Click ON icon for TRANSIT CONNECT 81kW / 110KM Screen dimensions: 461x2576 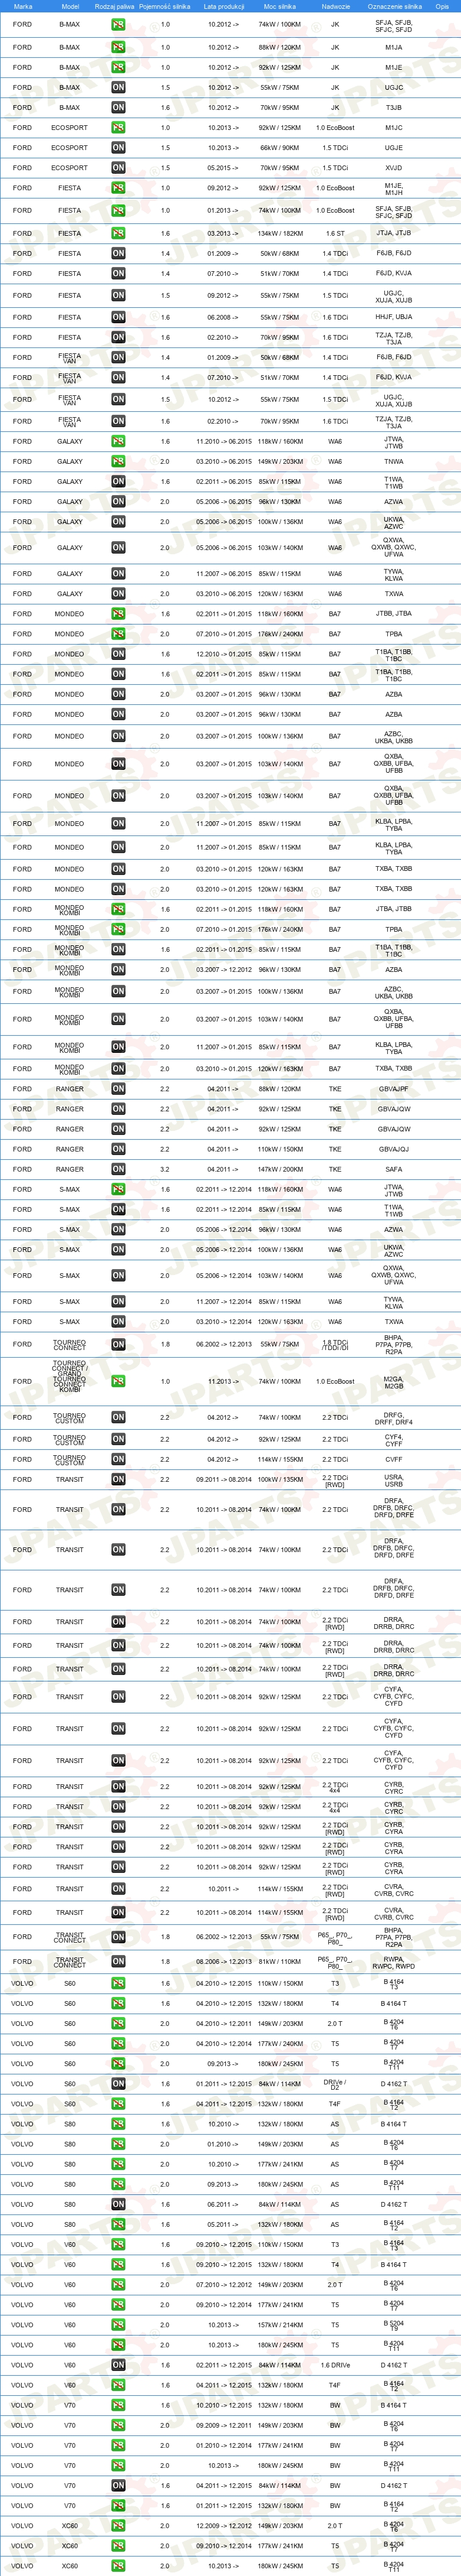click(118, 1961)
